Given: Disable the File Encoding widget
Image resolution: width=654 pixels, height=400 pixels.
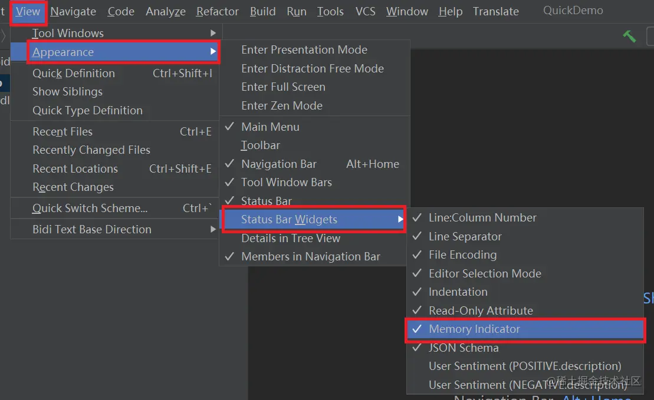Looking at the screenshot, I should (x=462, y=254).
